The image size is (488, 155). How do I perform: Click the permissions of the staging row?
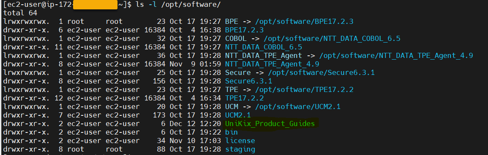pos(26,149)
